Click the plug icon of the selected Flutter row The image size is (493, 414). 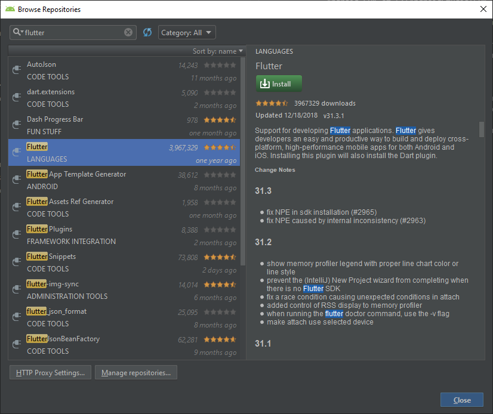click(16, 152)
